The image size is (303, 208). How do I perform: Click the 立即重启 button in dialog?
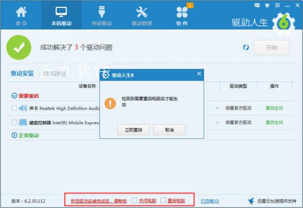pos(134,129)
